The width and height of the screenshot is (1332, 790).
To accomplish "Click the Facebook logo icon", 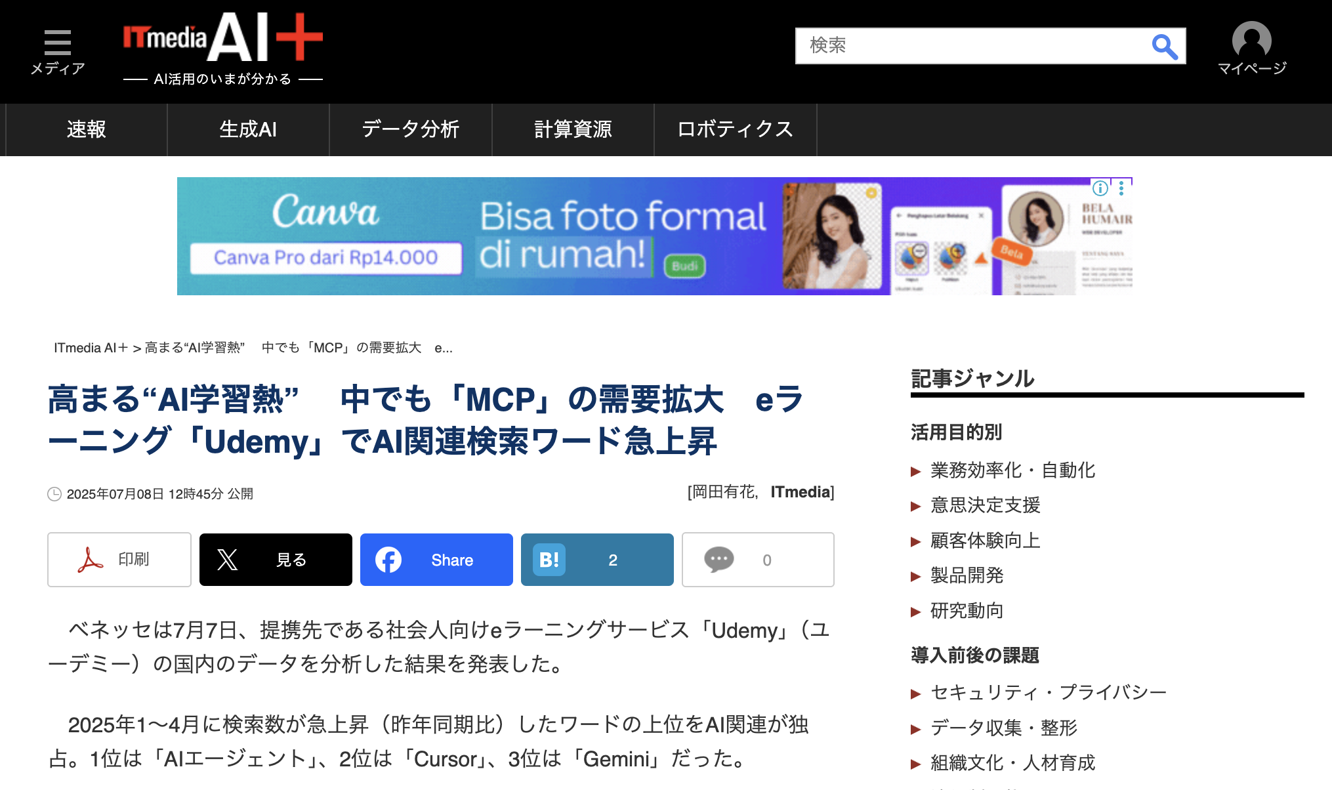I will tap(388, 560).
